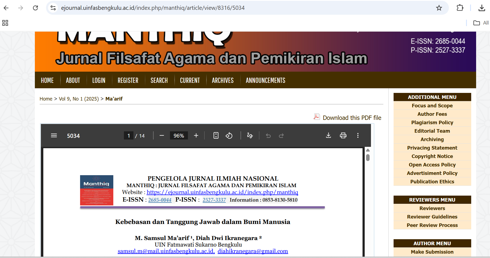Screen dimensions: 490x258
Task: Activate the PDF draw annotation tool
Action: coord(250,136)
